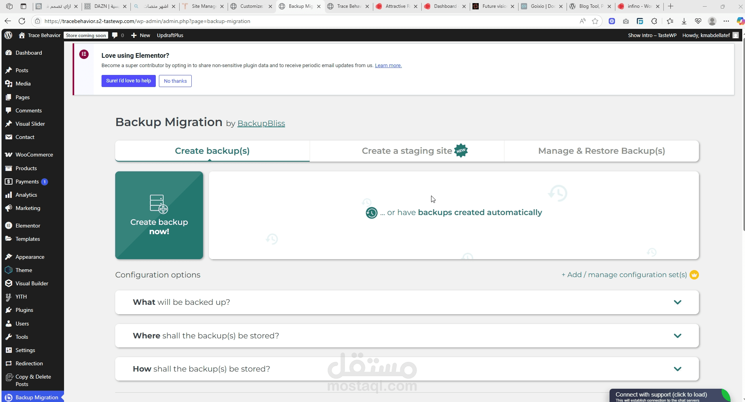Click the Comments sidebar icon
Viewport: 745px width, 402px height.
9,110
